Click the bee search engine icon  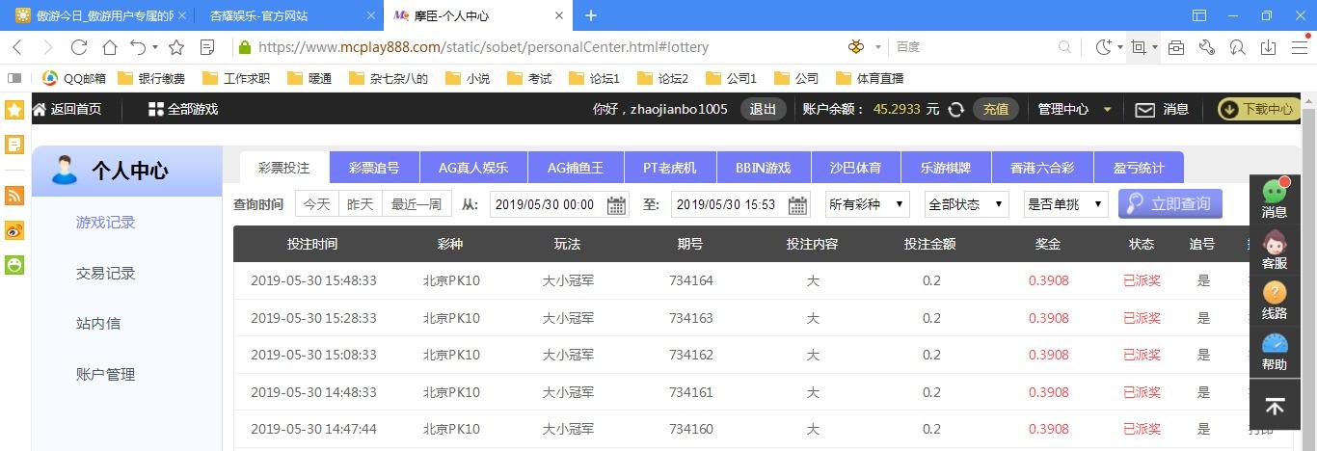pos(856,46)
